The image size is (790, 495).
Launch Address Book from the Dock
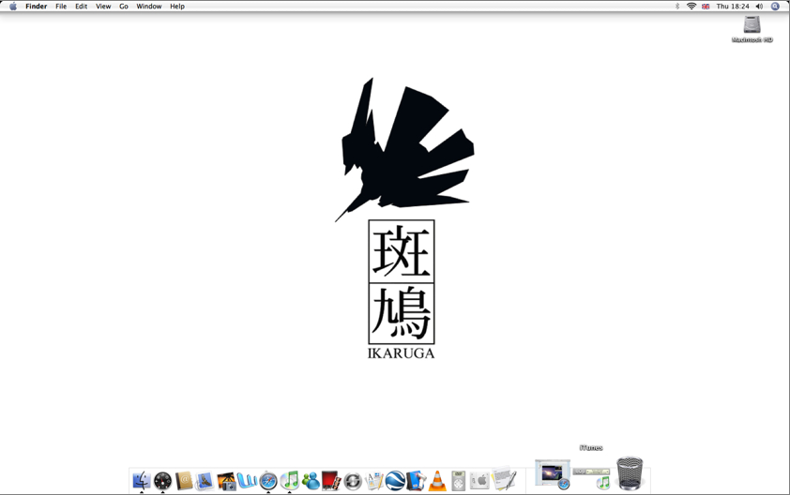pyautogui.click(x=184, y=480)
